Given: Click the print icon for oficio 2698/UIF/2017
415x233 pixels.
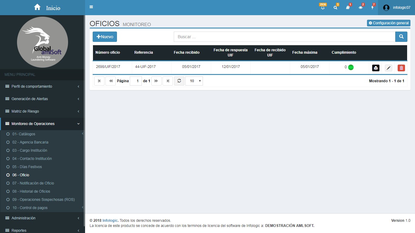Looking at the screenshot, I should (376, 68).
